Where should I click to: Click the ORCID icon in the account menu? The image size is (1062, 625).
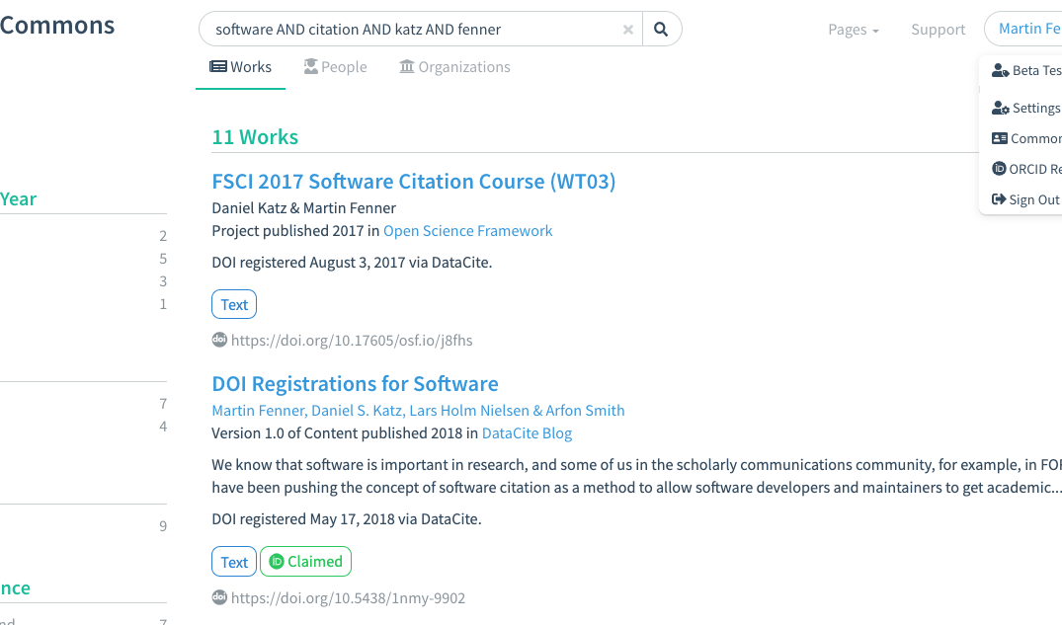point(999,169)
